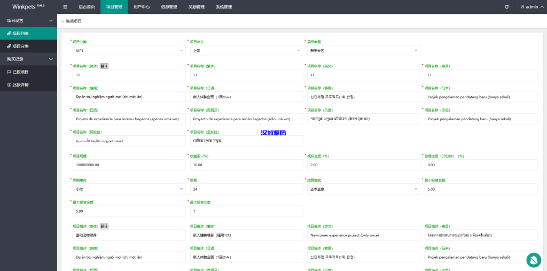The width and height of the screenshot is (547, 271).
Task: Open the 系统管理 top menu
Action: [224, 7]
